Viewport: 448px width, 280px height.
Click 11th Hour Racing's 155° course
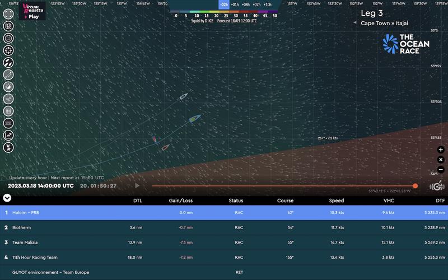tap(290, 257)
